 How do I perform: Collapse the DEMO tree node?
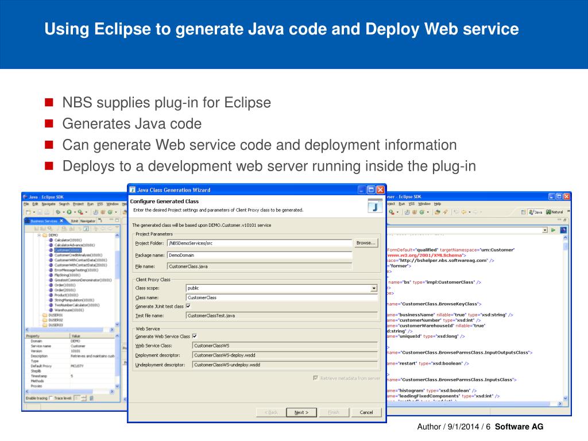tap(39, 235)
